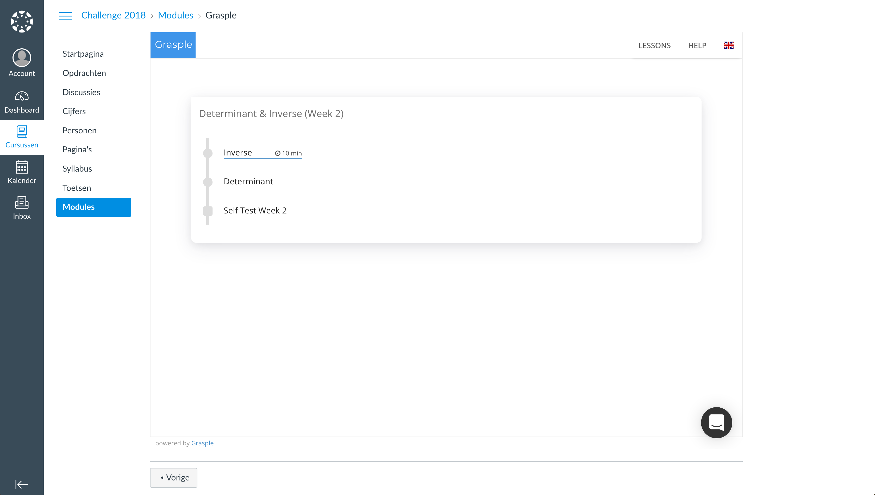Open the Determinant lesson
The width and height of the screenshot is (875, 495).
point(248,181)
